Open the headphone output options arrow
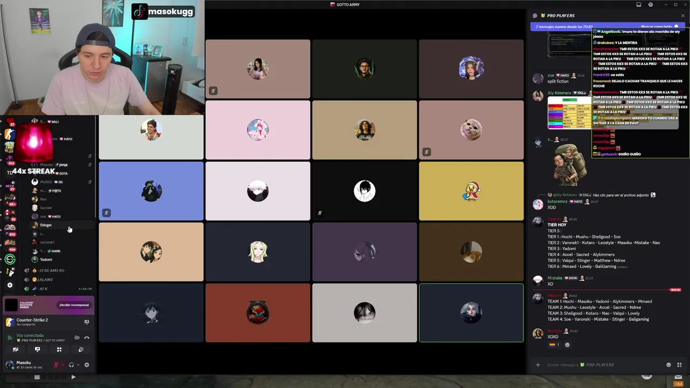 [78, 365]
